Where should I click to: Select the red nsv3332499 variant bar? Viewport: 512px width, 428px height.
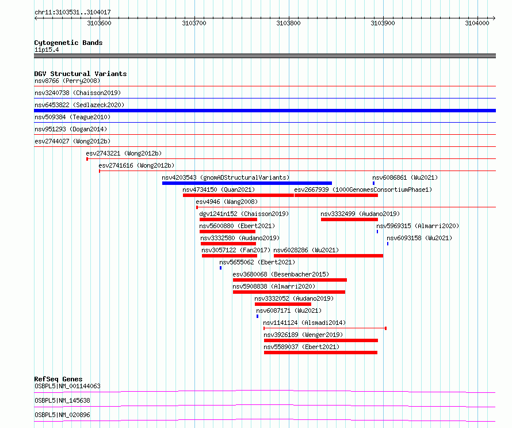pos(349,219)
